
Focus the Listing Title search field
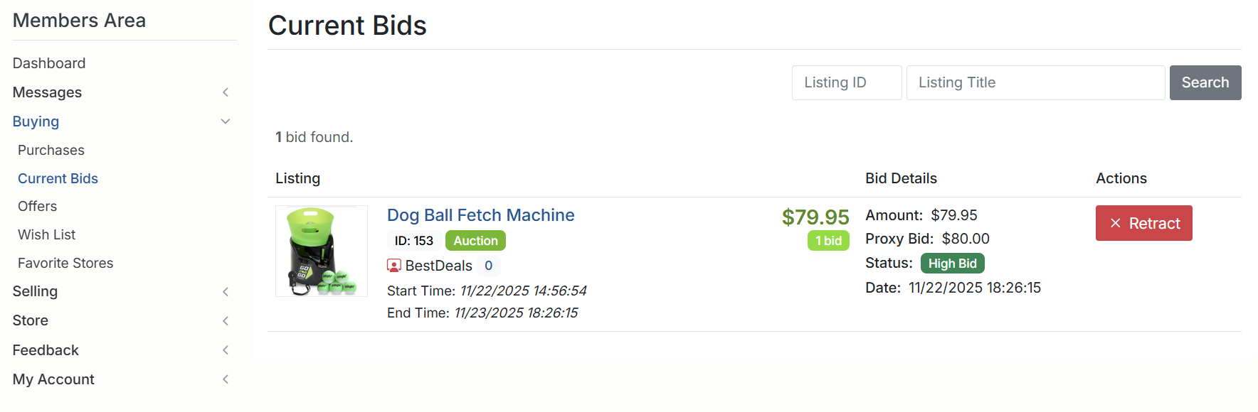click(1035, 82)
